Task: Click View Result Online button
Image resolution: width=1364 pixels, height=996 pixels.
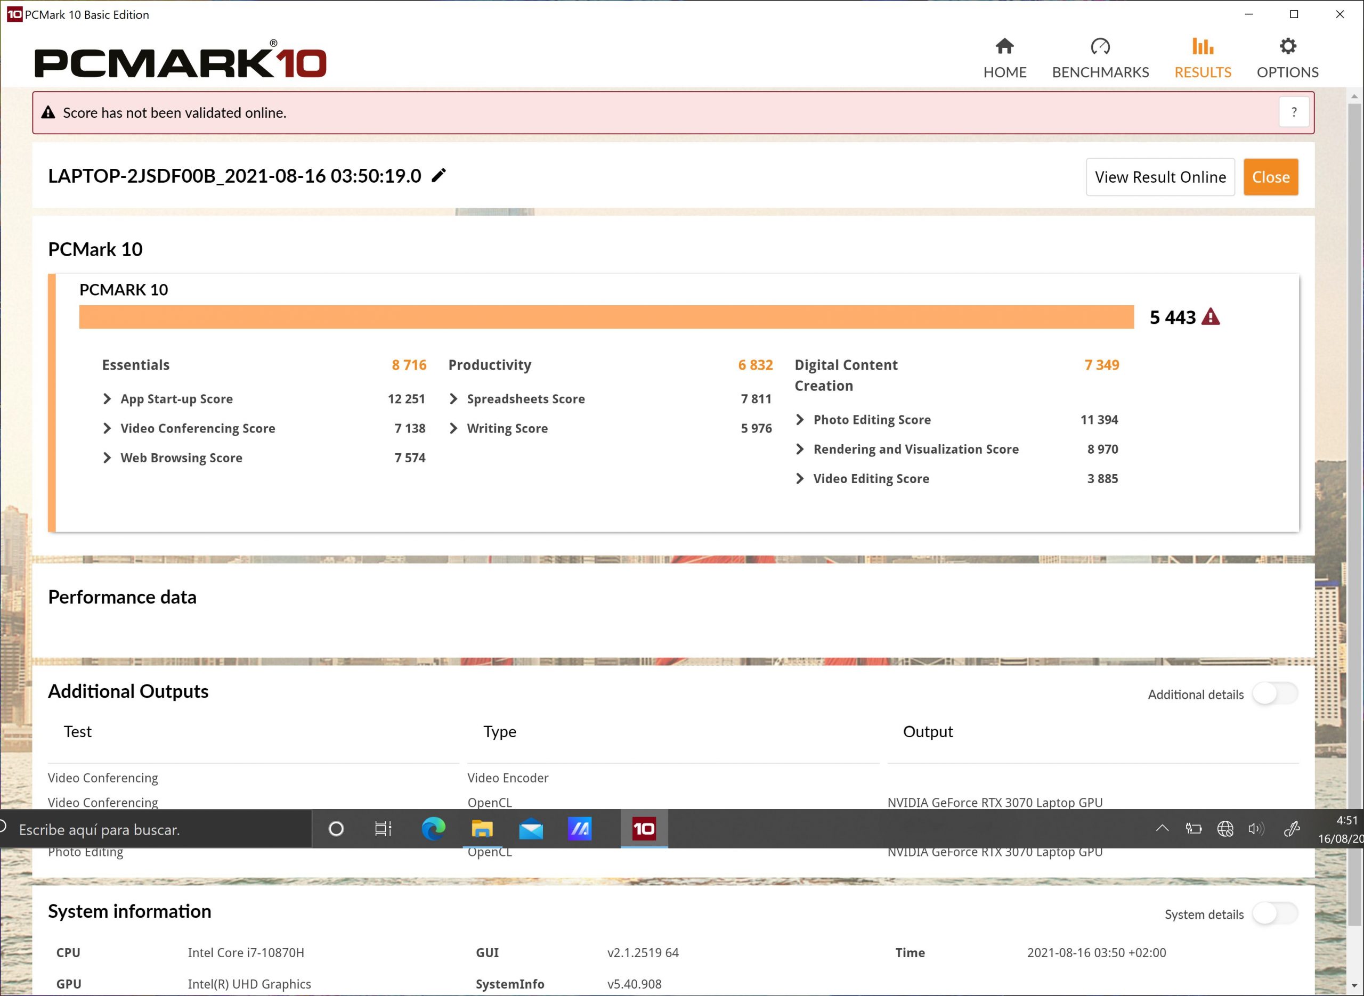Action: click(x=1160, y=177)
